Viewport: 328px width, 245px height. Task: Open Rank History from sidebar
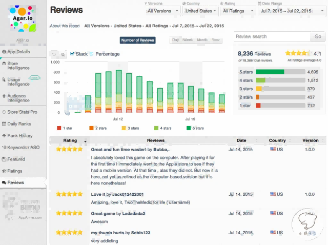pos(20,136)
